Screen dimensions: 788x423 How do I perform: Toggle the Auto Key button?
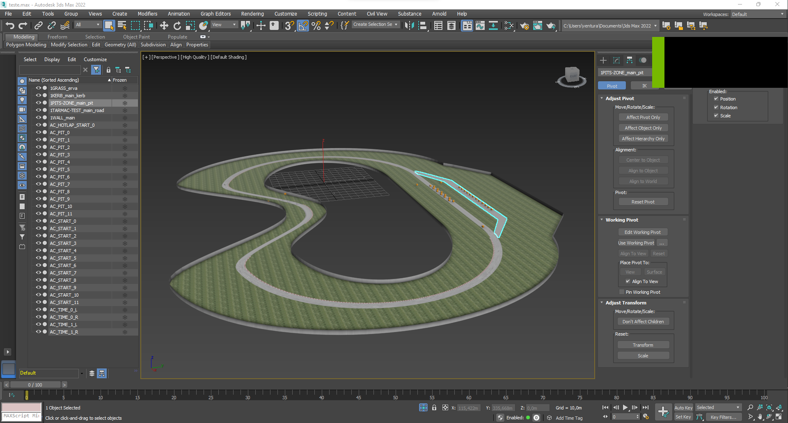tap(683, 408)
